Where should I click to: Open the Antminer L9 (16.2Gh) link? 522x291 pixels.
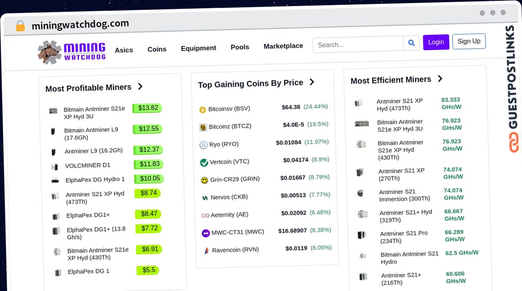(94, 151)
